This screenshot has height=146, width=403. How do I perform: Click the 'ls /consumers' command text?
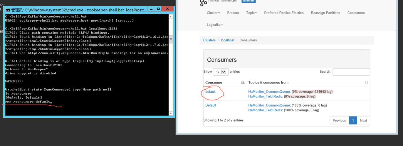[x=19, y=93]
